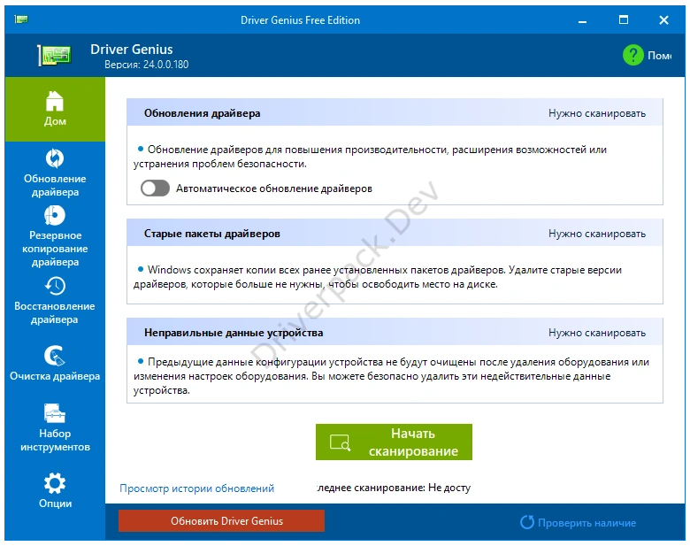Click Проверить наличие link text
The height and width of the screenshot is (546, 690).
coord(587,523)
